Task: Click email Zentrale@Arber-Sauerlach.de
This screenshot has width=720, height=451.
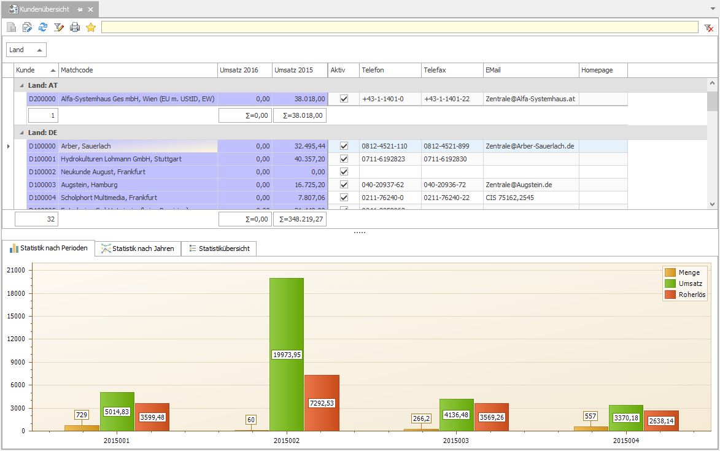Action: tap(530, 146)
